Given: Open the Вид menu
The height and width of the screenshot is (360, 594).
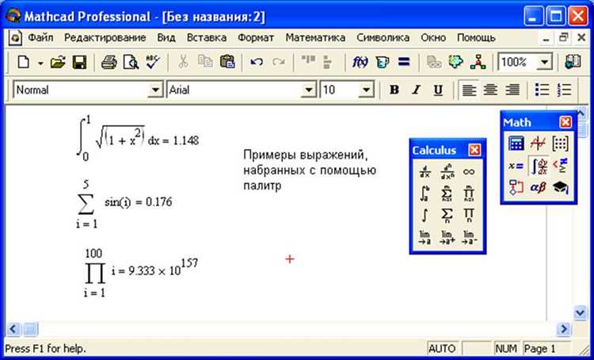Looking at the screenshot, I should tap(166, 38).
